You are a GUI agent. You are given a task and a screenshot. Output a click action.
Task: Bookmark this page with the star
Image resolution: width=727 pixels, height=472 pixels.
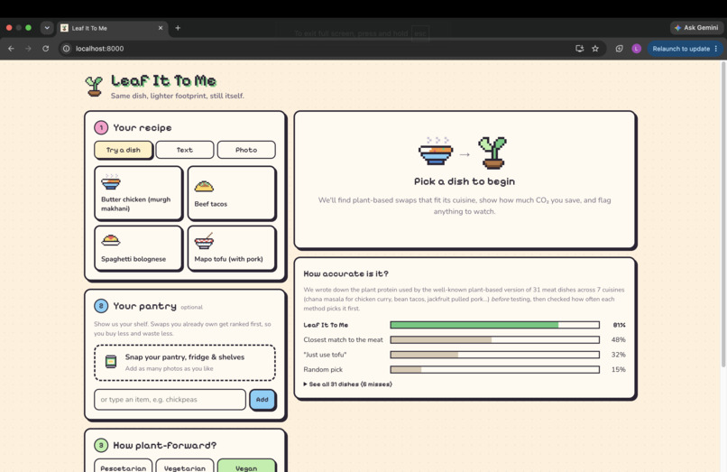595,48
